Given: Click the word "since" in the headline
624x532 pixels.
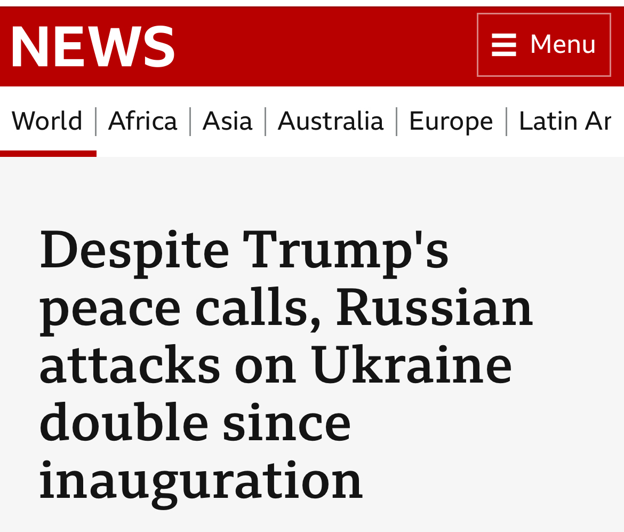Looking at the screenshot, I should pyautogui.click(x=287, y=423).
